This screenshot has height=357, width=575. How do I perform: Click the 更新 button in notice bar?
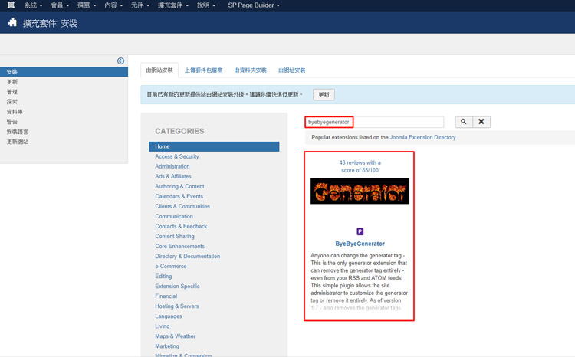click(x=324, y=94)
